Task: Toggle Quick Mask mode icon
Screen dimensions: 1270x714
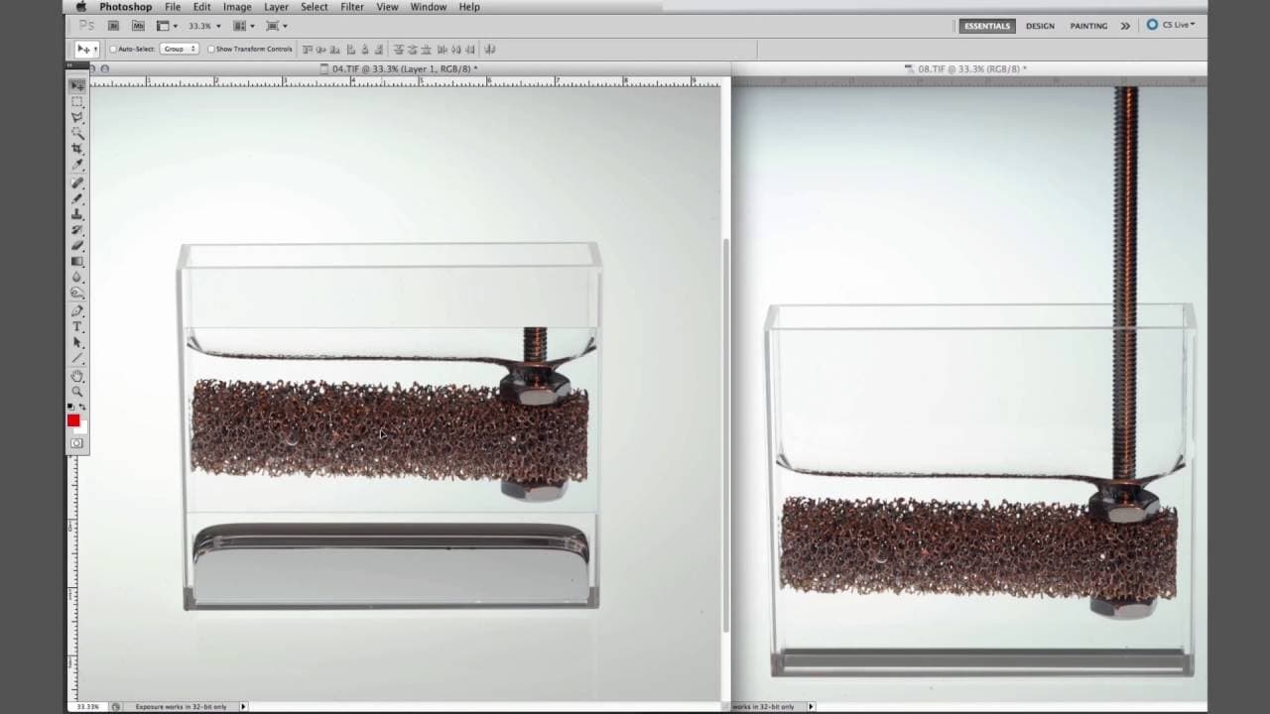Action: [76, 443]
